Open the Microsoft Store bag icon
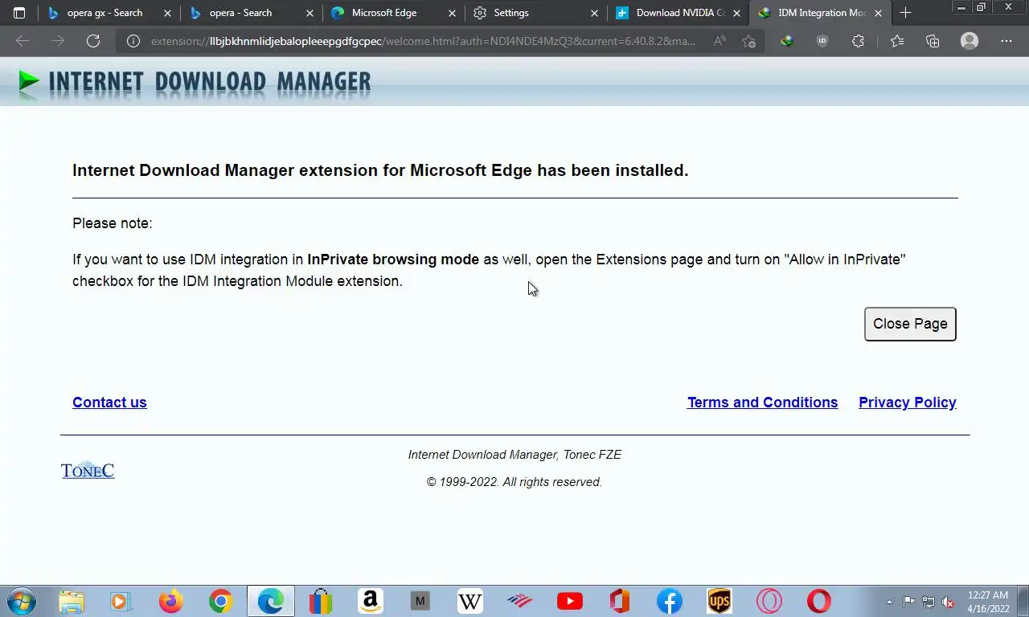Screen dimensions: 1029x617 pyautogui.click(x=321, y=601)
